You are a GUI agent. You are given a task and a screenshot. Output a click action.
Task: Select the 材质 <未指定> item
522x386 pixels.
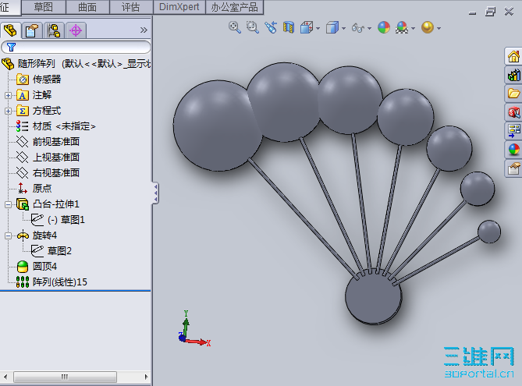click(64, 126)
